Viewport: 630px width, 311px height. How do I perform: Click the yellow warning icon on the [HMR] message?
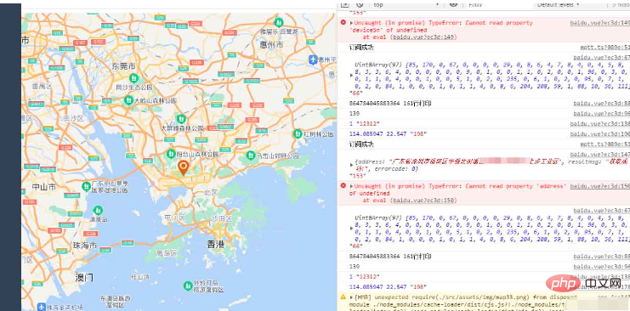click(x=343, y=297)
